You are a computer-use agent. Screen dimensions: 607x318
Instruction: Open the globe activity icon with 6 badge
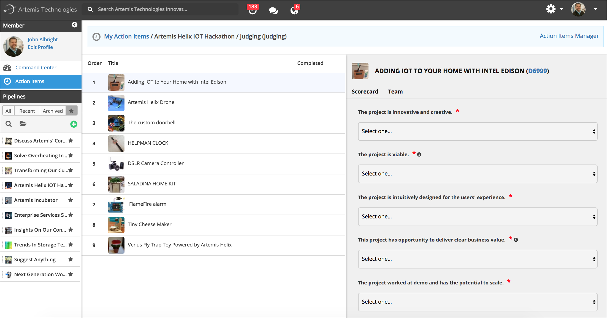pyautogui.click(x=294, y=10)
